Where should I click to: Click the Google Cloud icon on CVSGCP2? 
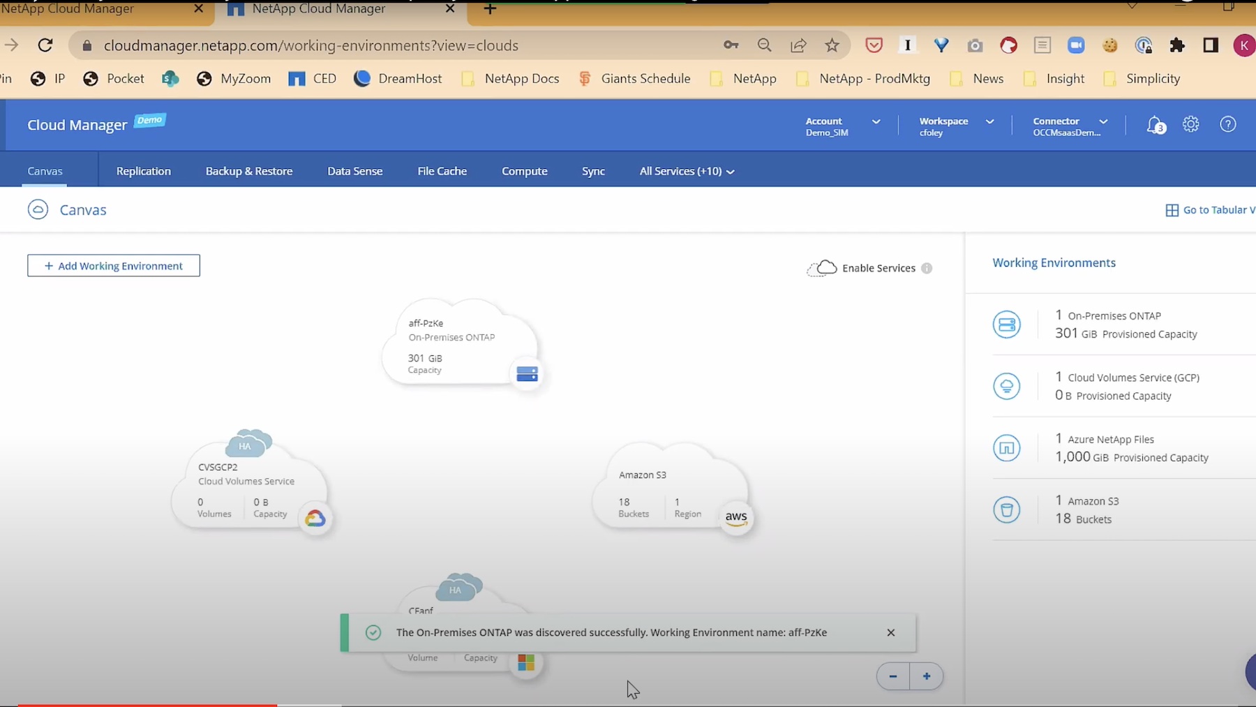click(315, 519)
